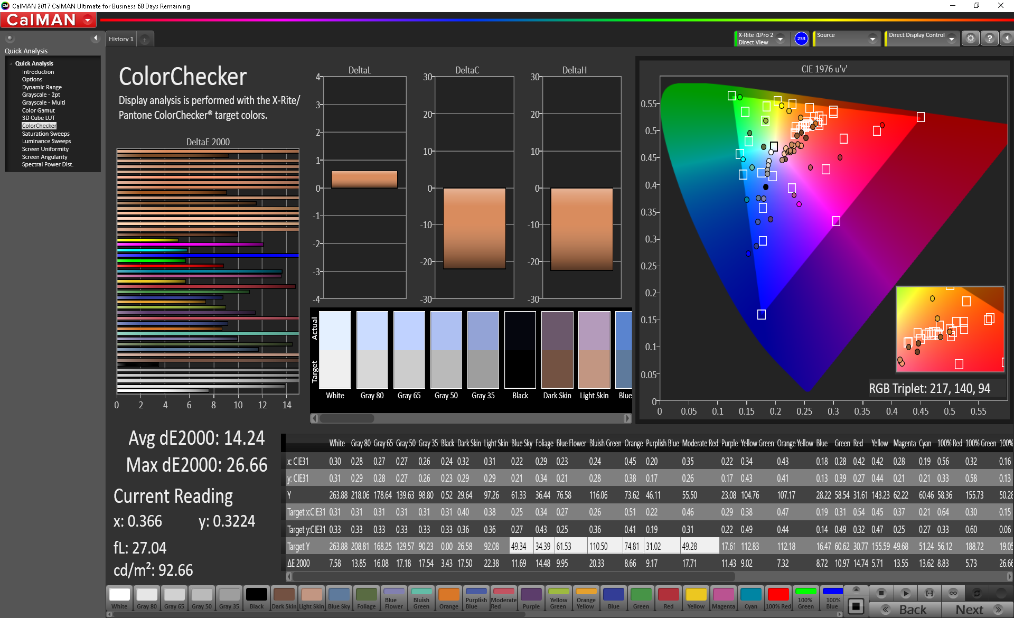Screen dimensions: 1014x618
Task: Open the Source dropdown
Action: click(x=872, y=39)
